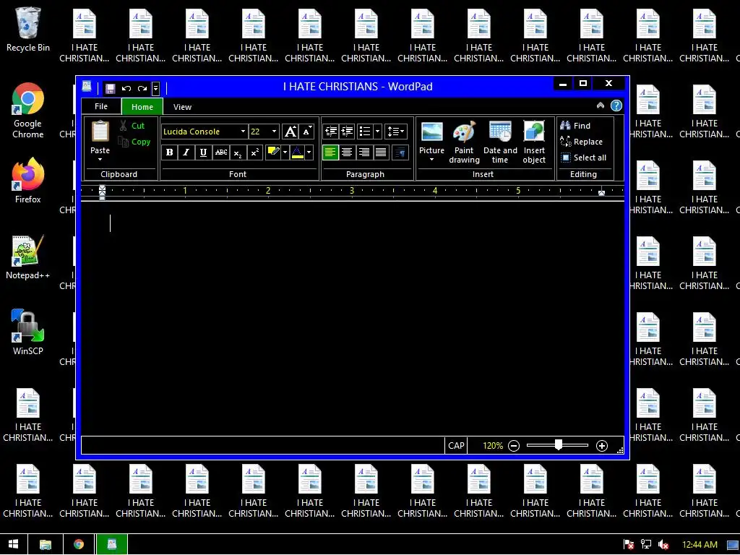The height and width of the screenshot is (555, 740).
Task: Open Find with the binoculars icon
Action: pos(565,126)
